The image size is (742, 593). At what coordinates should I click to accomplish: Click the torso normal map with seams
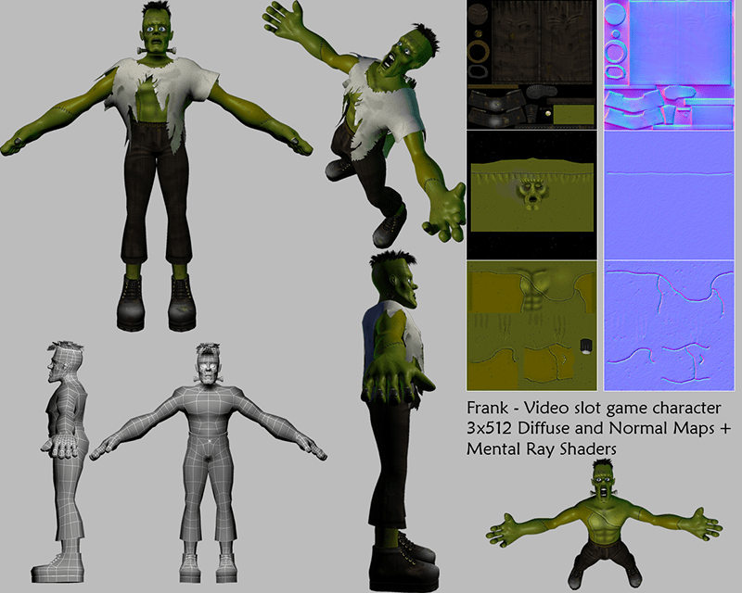click(x=670, y=325)
